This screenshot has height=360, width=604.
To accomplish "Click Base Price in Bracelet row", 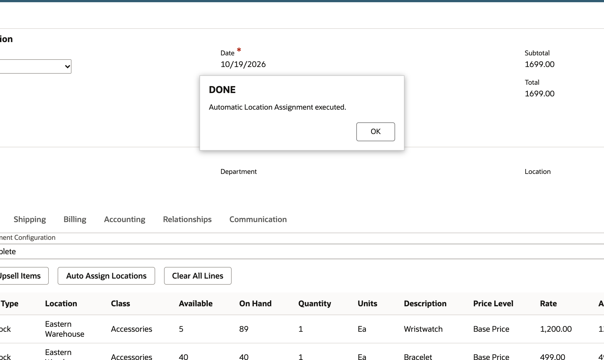I will (491, 357).
